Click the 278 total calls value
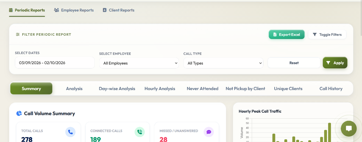This screenshot has width=362, height=142. (27, 140)
